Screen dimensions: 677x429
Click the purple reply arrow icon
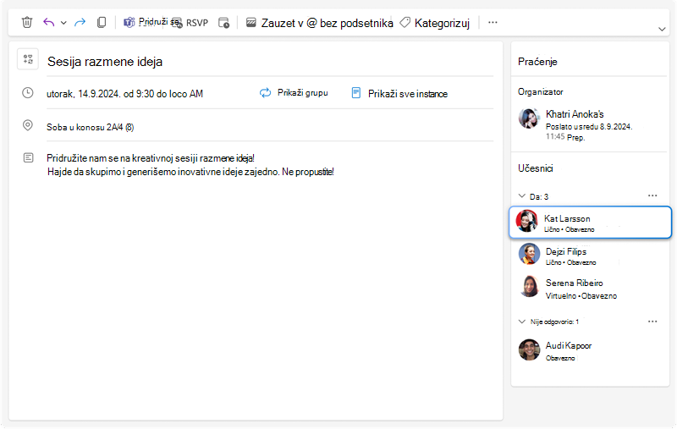[x=49, y=23]
